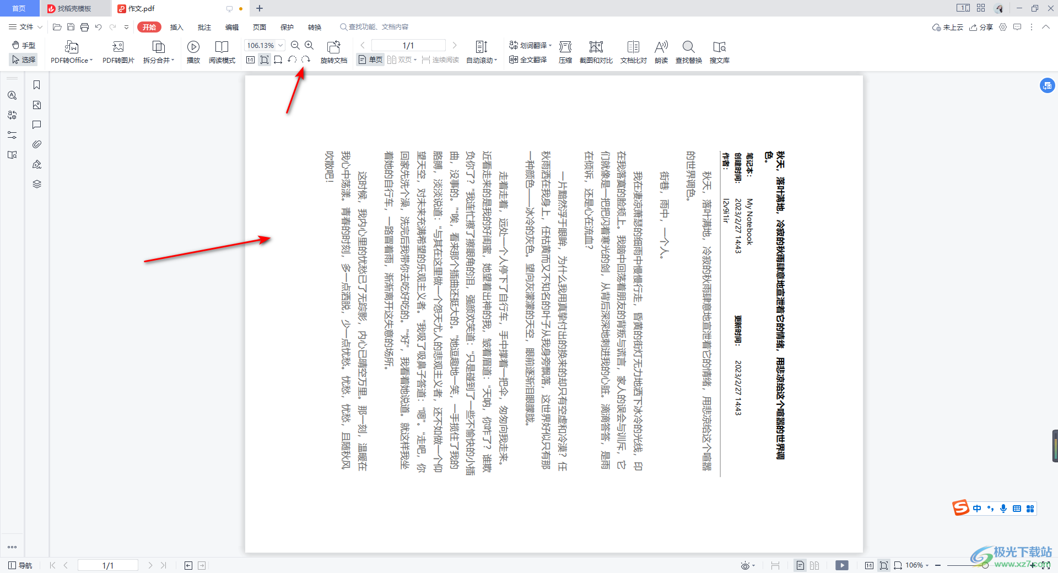Click the floating blue convert button
Screen dimensions: 1058x573
coord(1047,85)
